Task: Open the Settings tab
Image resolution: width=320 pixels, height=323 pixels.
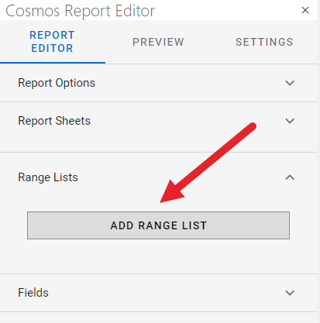Action: 264,42
